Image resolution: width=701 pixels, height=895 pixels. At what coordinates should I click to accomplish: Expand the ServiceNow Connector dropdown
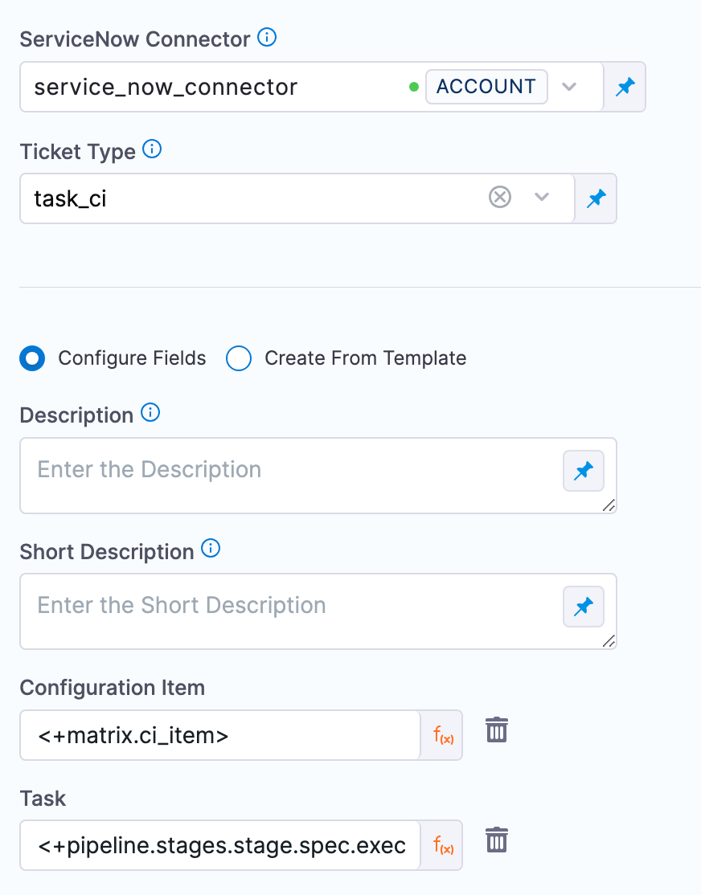coord(569,87)
